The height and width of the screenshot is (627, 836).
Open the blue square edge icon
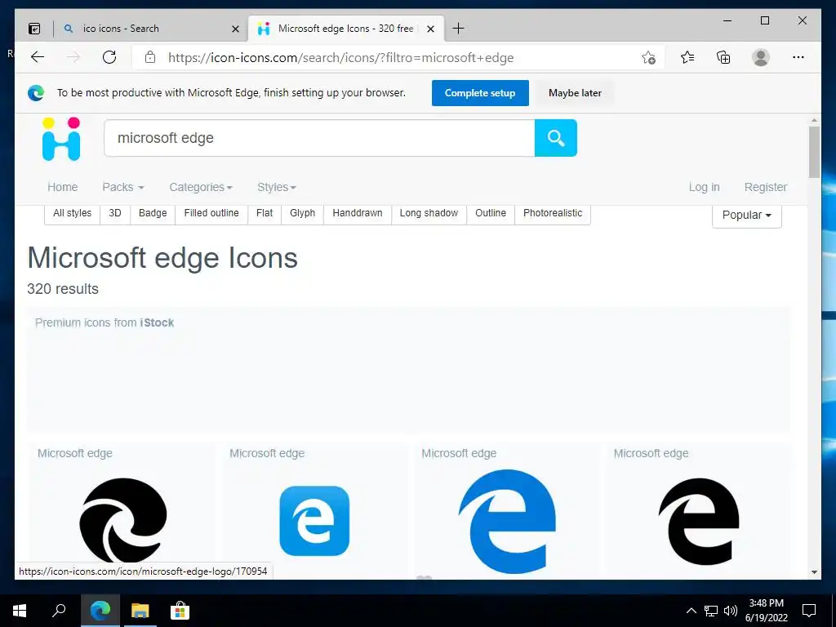pyautogui.click(x=314, y=520)
